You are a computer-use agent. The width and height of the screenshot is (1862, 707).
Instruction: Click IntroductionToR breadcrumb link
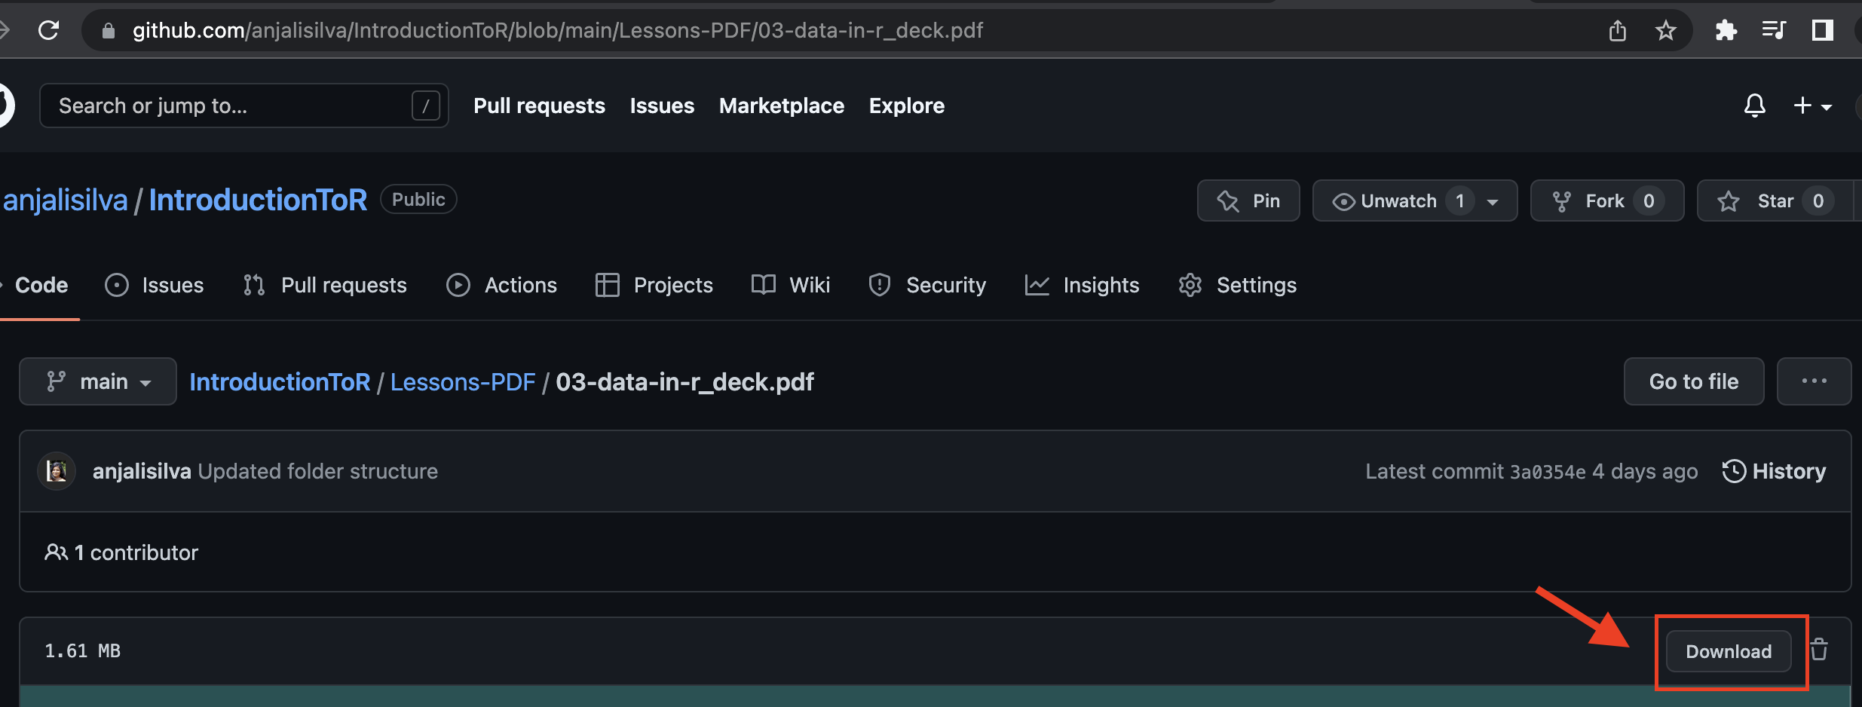[280, 382]
